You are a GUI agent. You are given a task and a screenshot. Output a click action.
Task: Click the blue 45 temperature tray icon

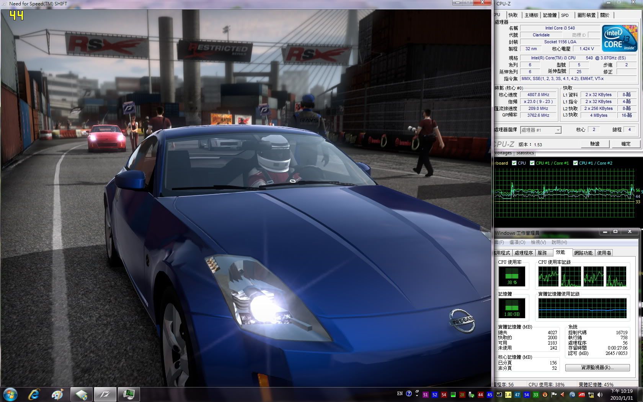(490, 395)
